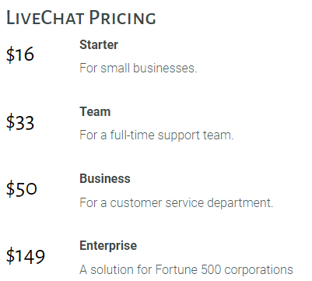Open the Starter plan title

(x=99, y=44)
